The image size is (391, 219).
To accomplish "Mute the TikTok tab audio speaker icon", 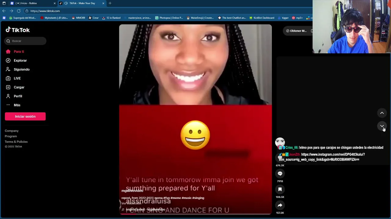I will (66, 3).
